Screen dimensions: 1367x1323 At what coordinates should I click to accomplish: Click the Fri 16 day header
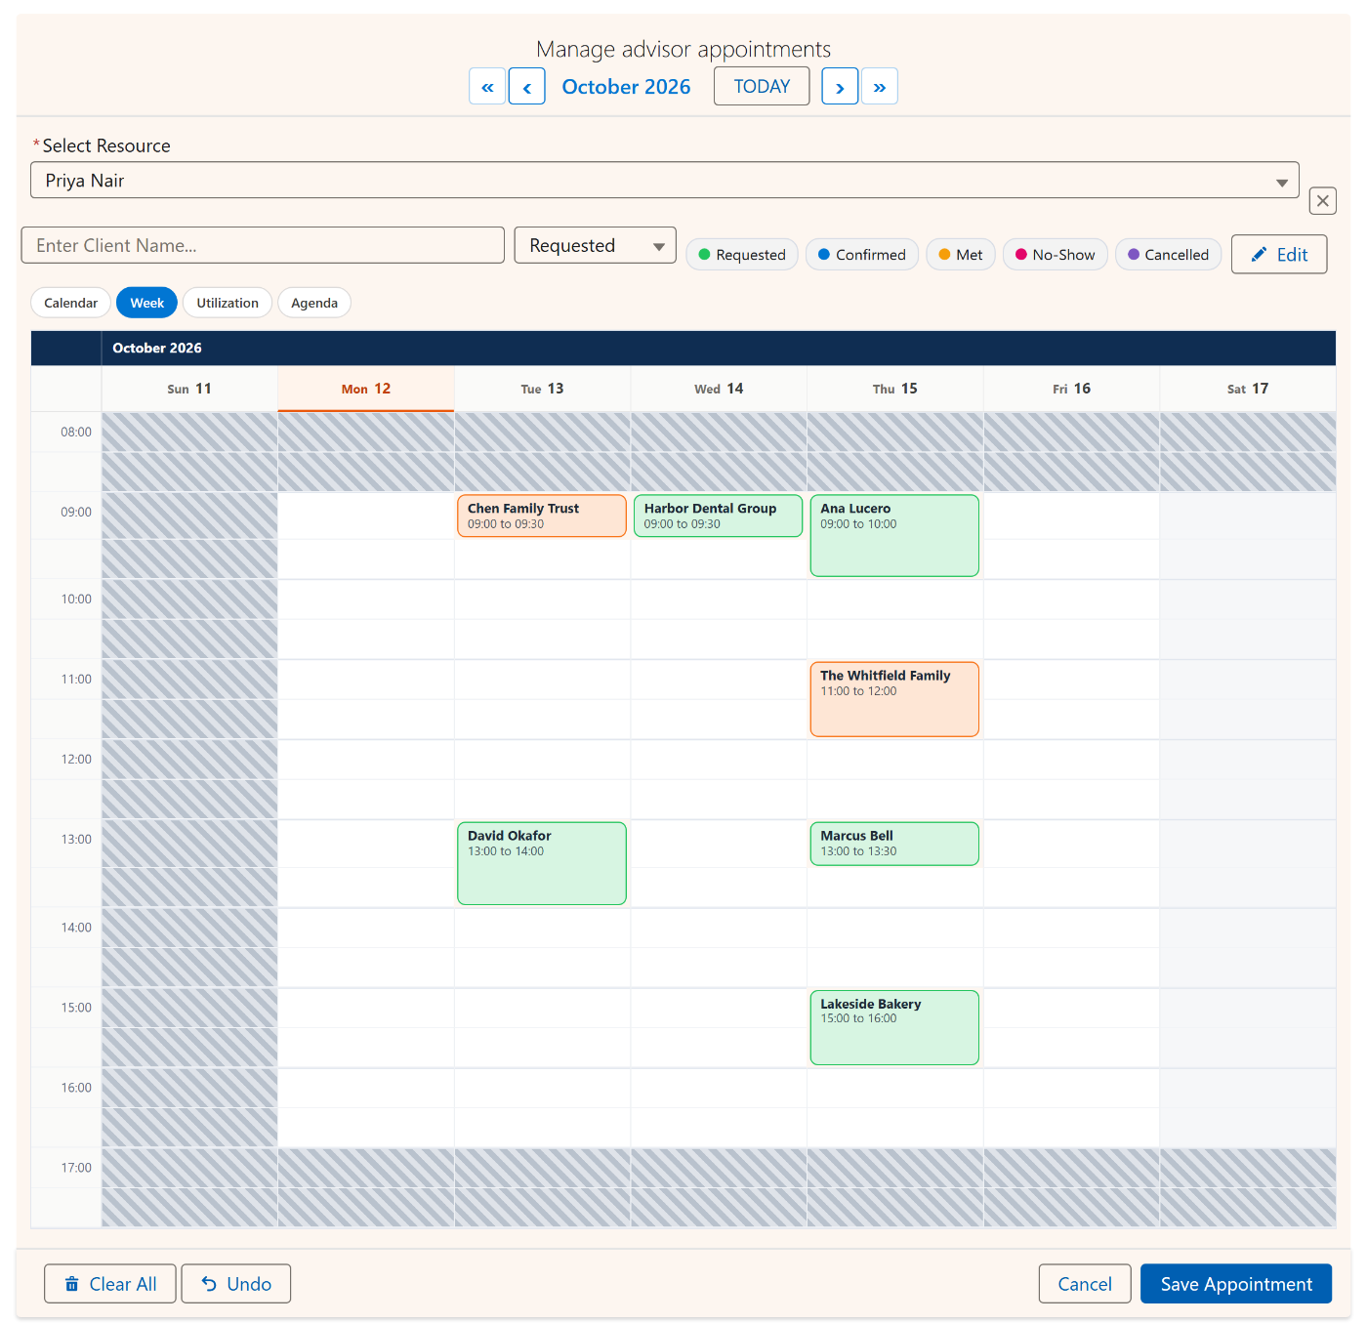click(x=1072, y=389)
